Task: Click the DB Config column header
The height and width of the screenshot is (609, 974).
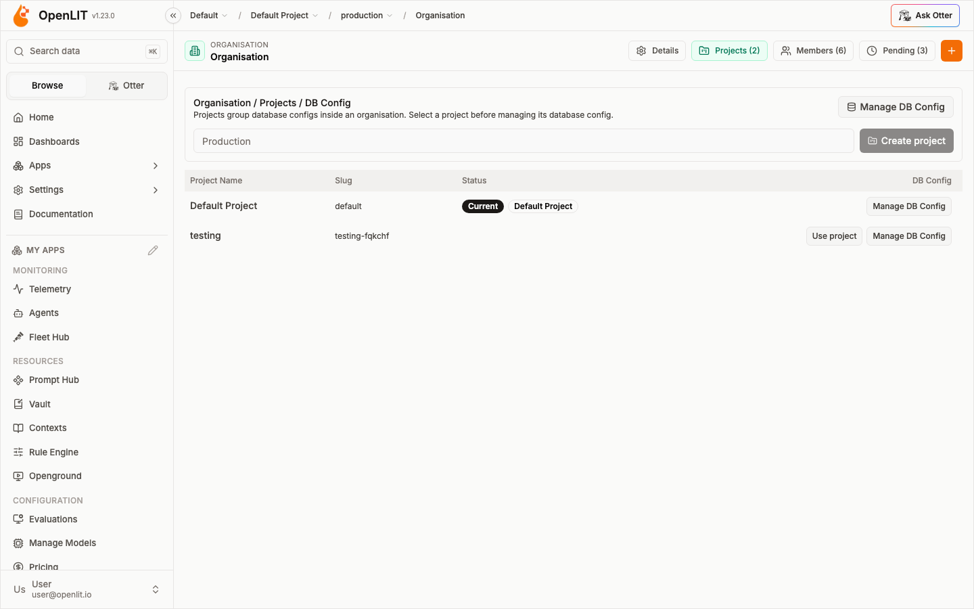Action: coord(931,181)
